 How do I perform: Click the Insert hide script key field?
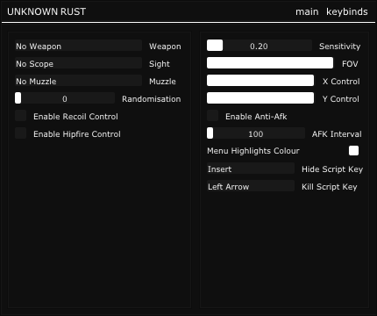coord(251,169)
